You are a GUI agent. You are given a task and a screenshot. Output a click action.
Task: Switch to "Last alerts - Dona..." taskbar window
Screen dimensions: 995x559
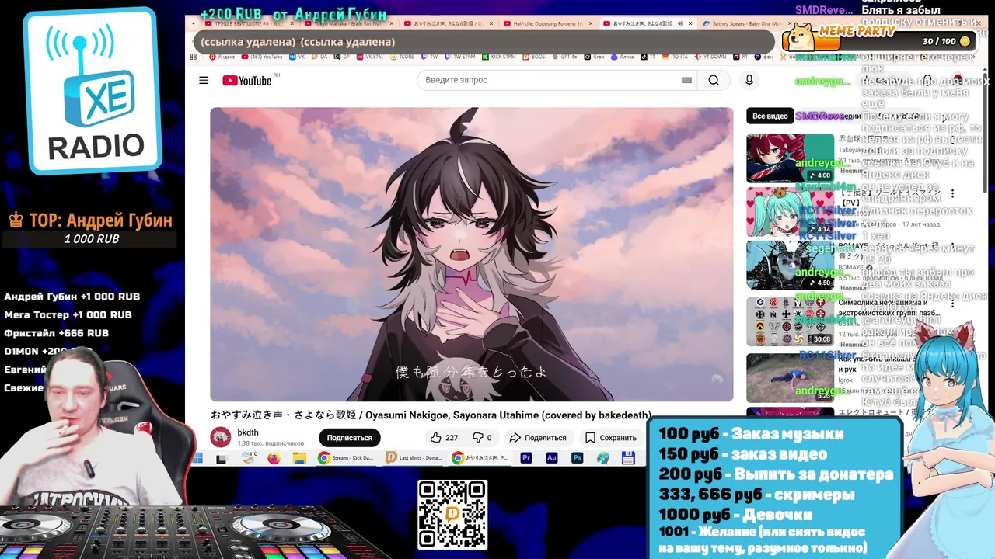pos(414,458)
